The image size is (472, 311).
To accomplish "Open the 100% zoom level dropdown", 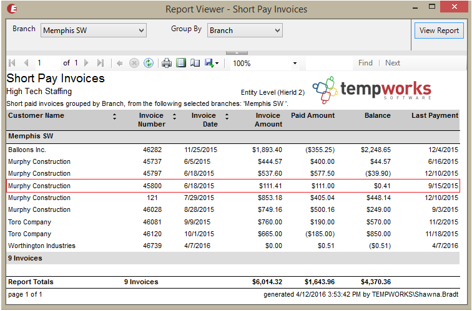I will pyautogui.click(x=295, y=64).
